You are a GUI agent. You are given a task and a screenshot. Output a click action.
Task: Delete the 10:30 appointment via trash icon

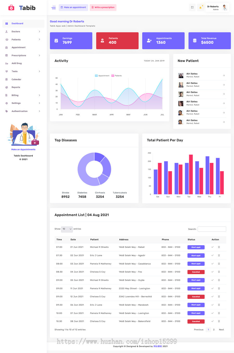[219, 321]
